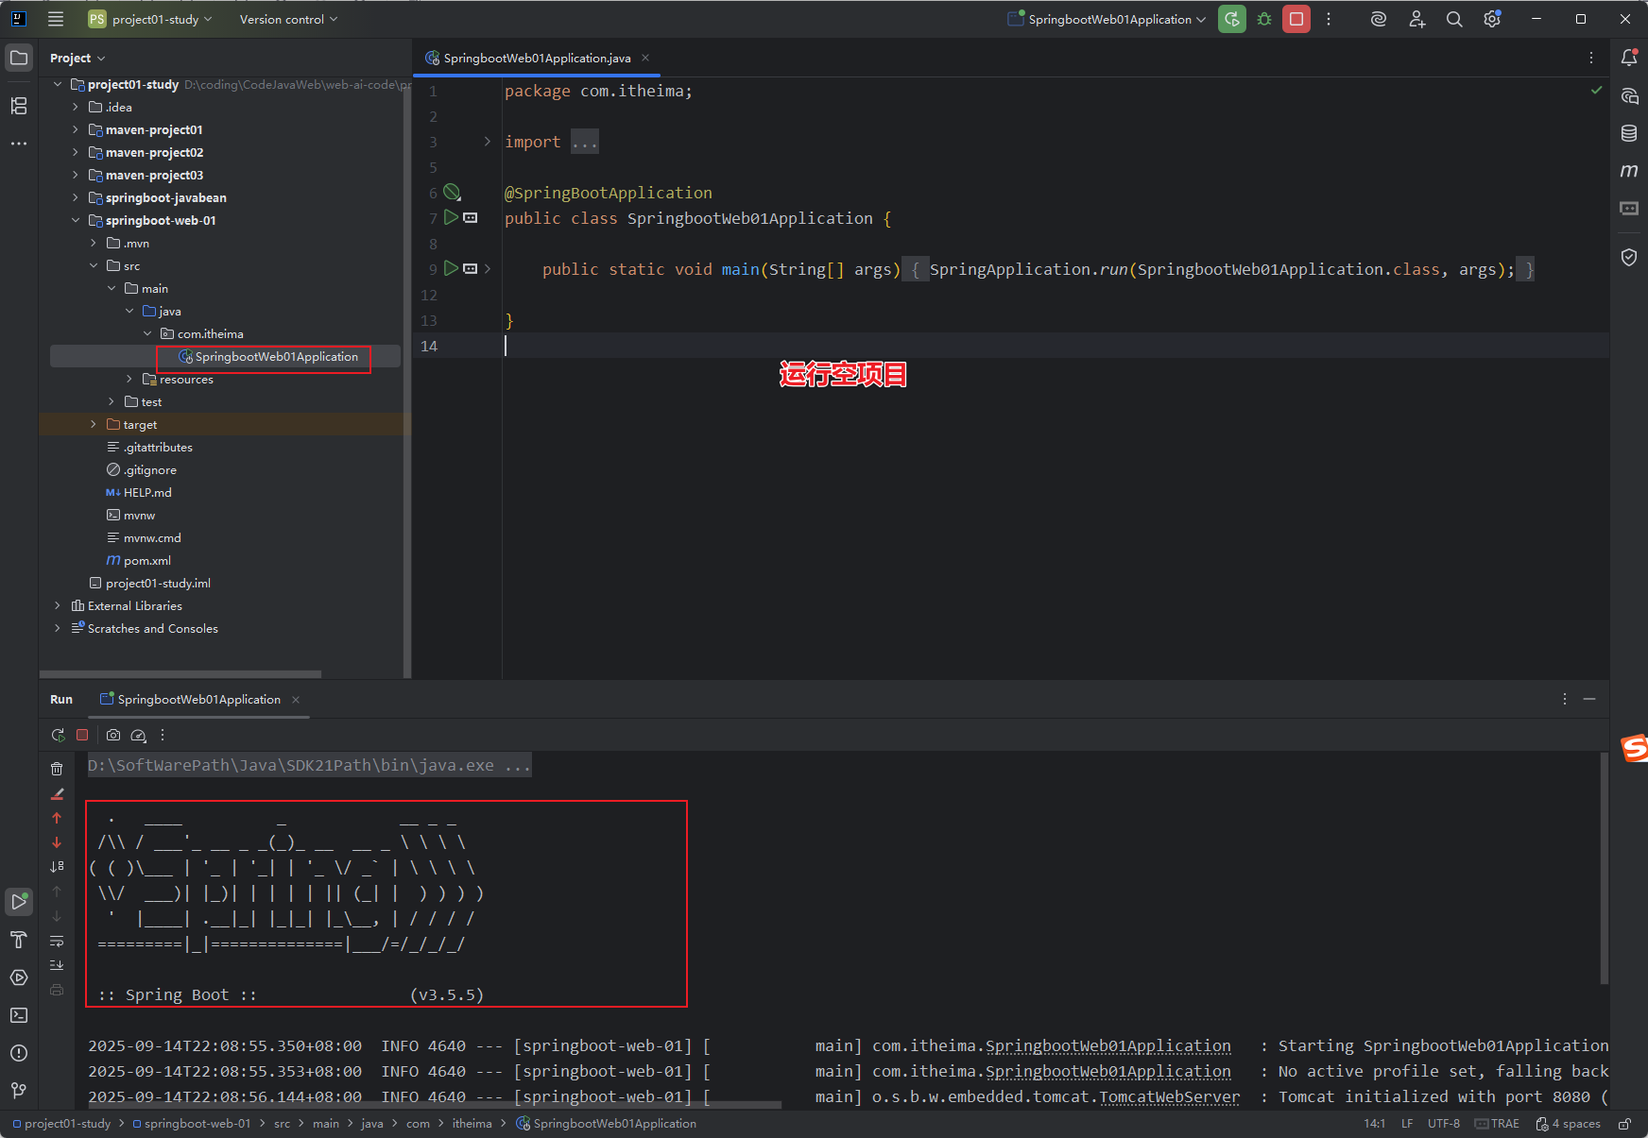The image size is (1648, 1138).
Task: Toggle read-only lock icon in status bar
Action: (1624, 1124)
